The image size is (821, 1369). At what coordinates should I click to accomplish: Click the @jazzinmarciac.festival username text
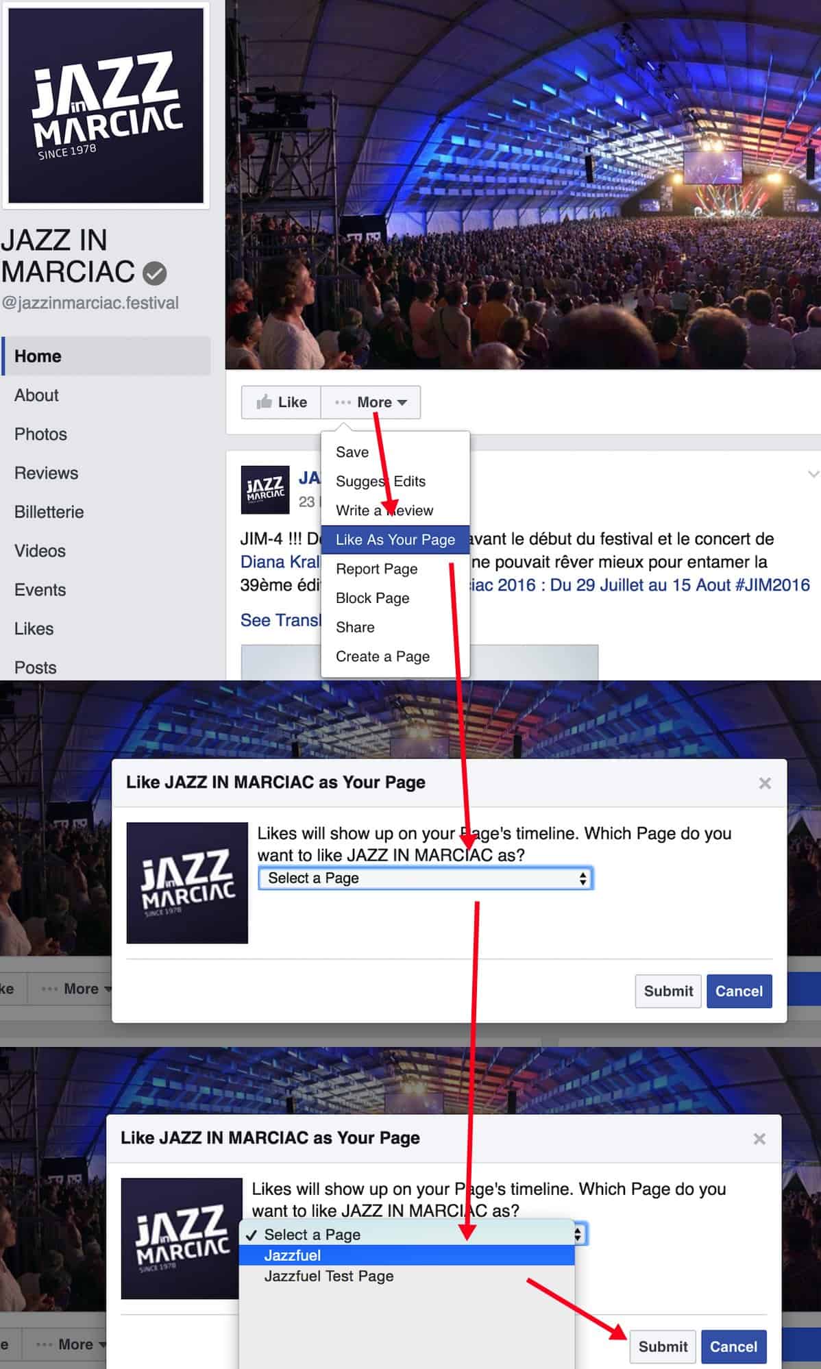[90, 303]
